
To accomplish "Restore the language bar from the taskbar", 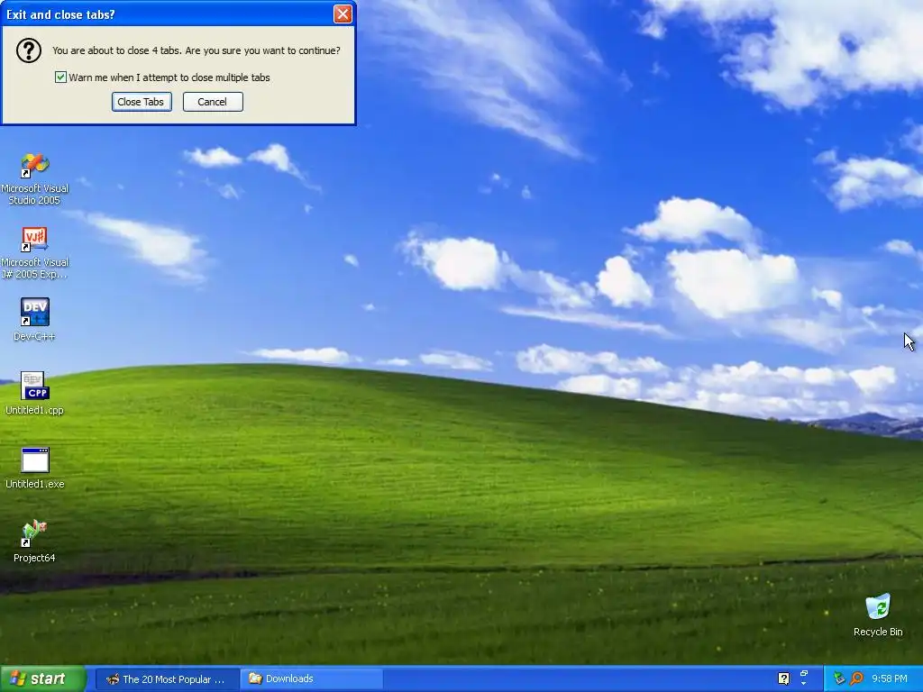I will coord(804,673).
